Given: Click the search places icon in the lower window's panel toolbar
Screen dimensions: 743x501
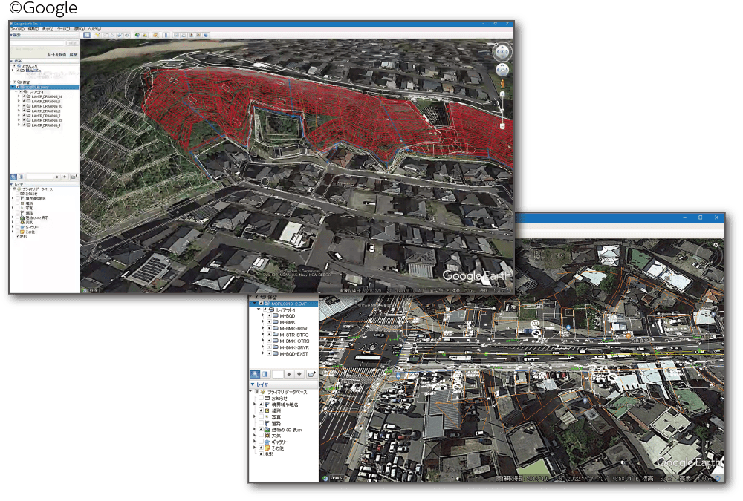Looking at the screenshot, I should click(255, 374).
